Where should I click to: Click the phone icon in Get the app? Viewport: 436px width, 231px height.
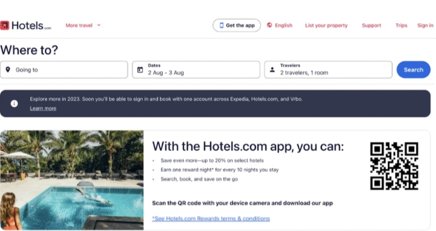221,25
